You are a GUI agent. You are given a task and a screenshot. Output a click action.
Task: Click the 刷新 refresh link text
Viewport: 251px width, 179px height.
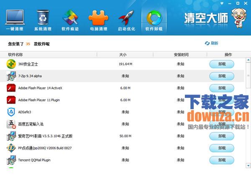(x=214, y=43)
